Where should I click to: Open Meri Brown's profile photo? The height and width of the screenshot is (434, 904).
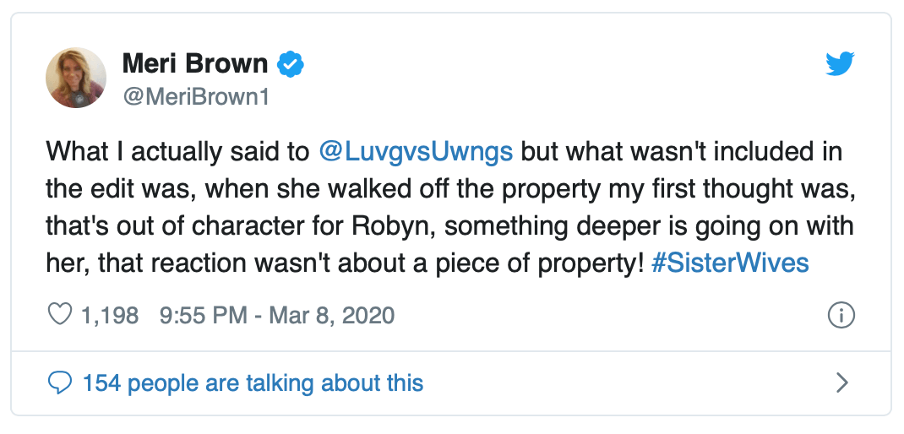76,78
